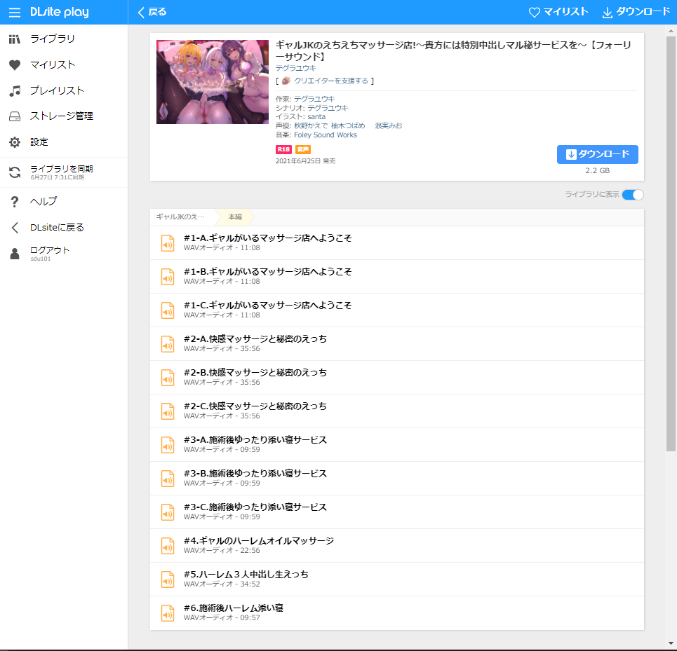677x651 pixels.
Task: Open the ストレージ管理 sidebar menu item
Action: (64, 116)
